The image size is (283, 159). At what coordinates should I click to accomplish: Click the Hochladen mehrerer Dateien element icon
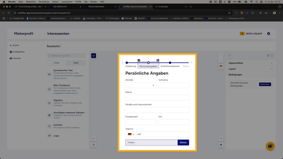point(49,115)
